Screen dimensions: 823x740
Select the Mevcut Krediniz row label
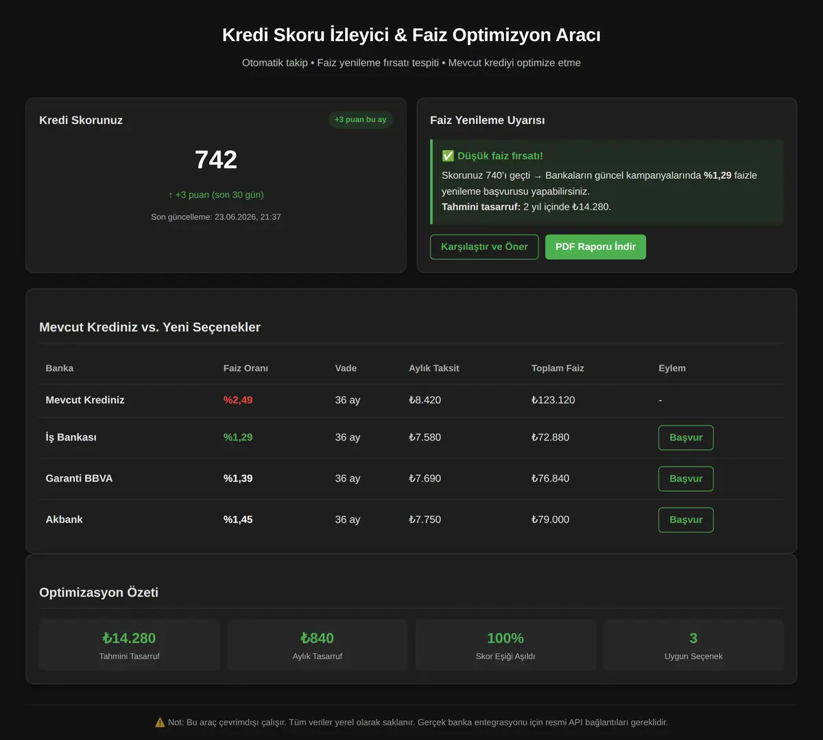(85, 400)
